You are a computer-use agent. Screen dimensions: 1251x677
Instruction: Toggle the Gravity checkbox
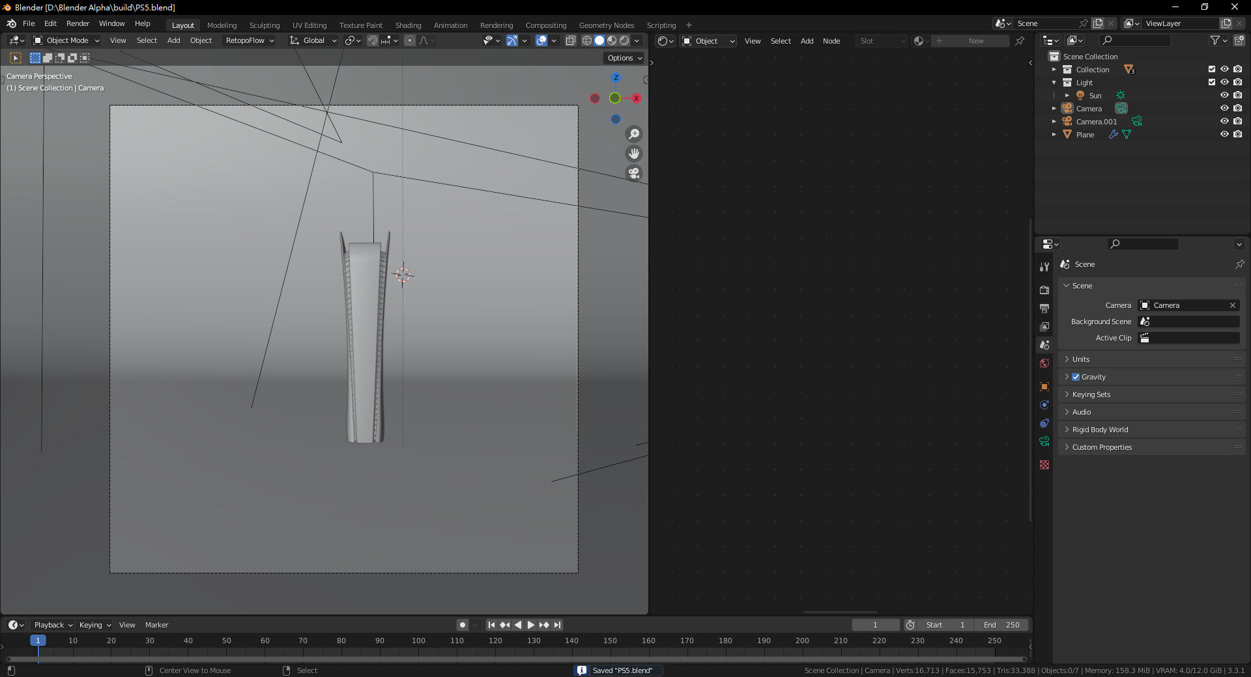[x=1076, y=377]
